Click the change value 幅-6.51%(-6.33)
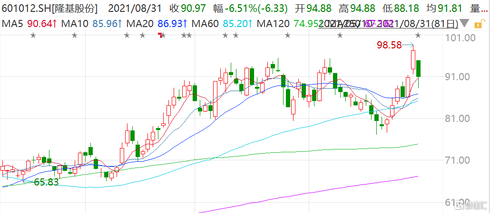This screenshot has width=490, height=213. 250,9
